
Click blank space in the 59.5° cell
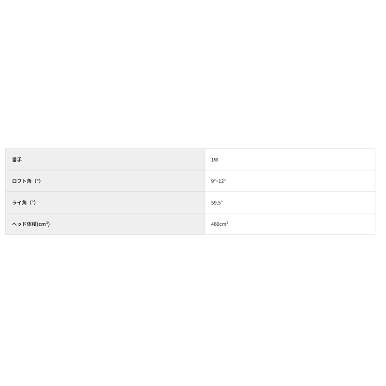click(299, 203)
